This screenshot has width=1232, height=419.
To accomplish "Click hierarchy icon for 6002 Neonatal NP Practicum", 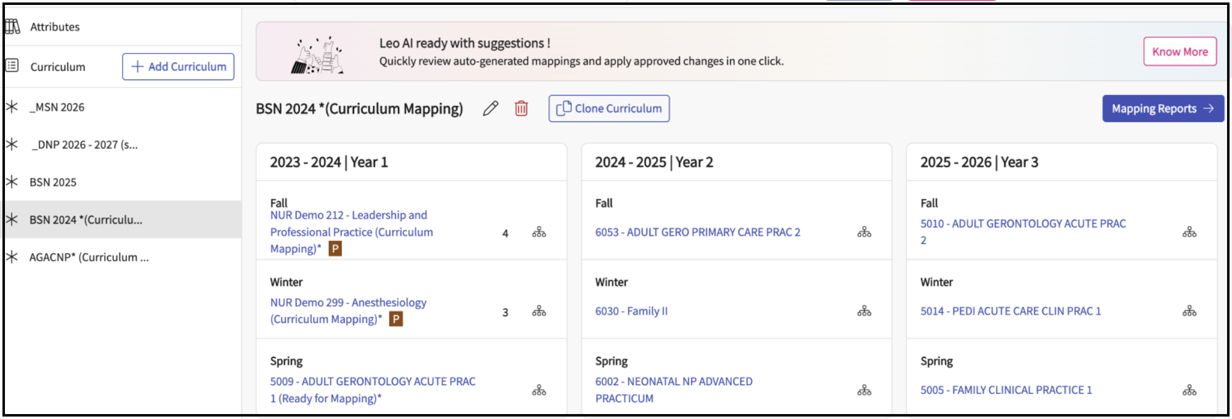I will tap(864, 390).
